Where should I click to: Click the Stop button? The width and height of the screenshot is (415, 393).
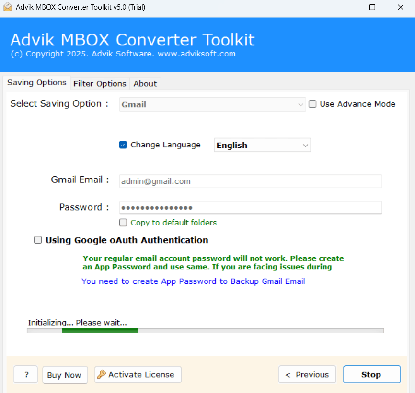pos(372,374)
